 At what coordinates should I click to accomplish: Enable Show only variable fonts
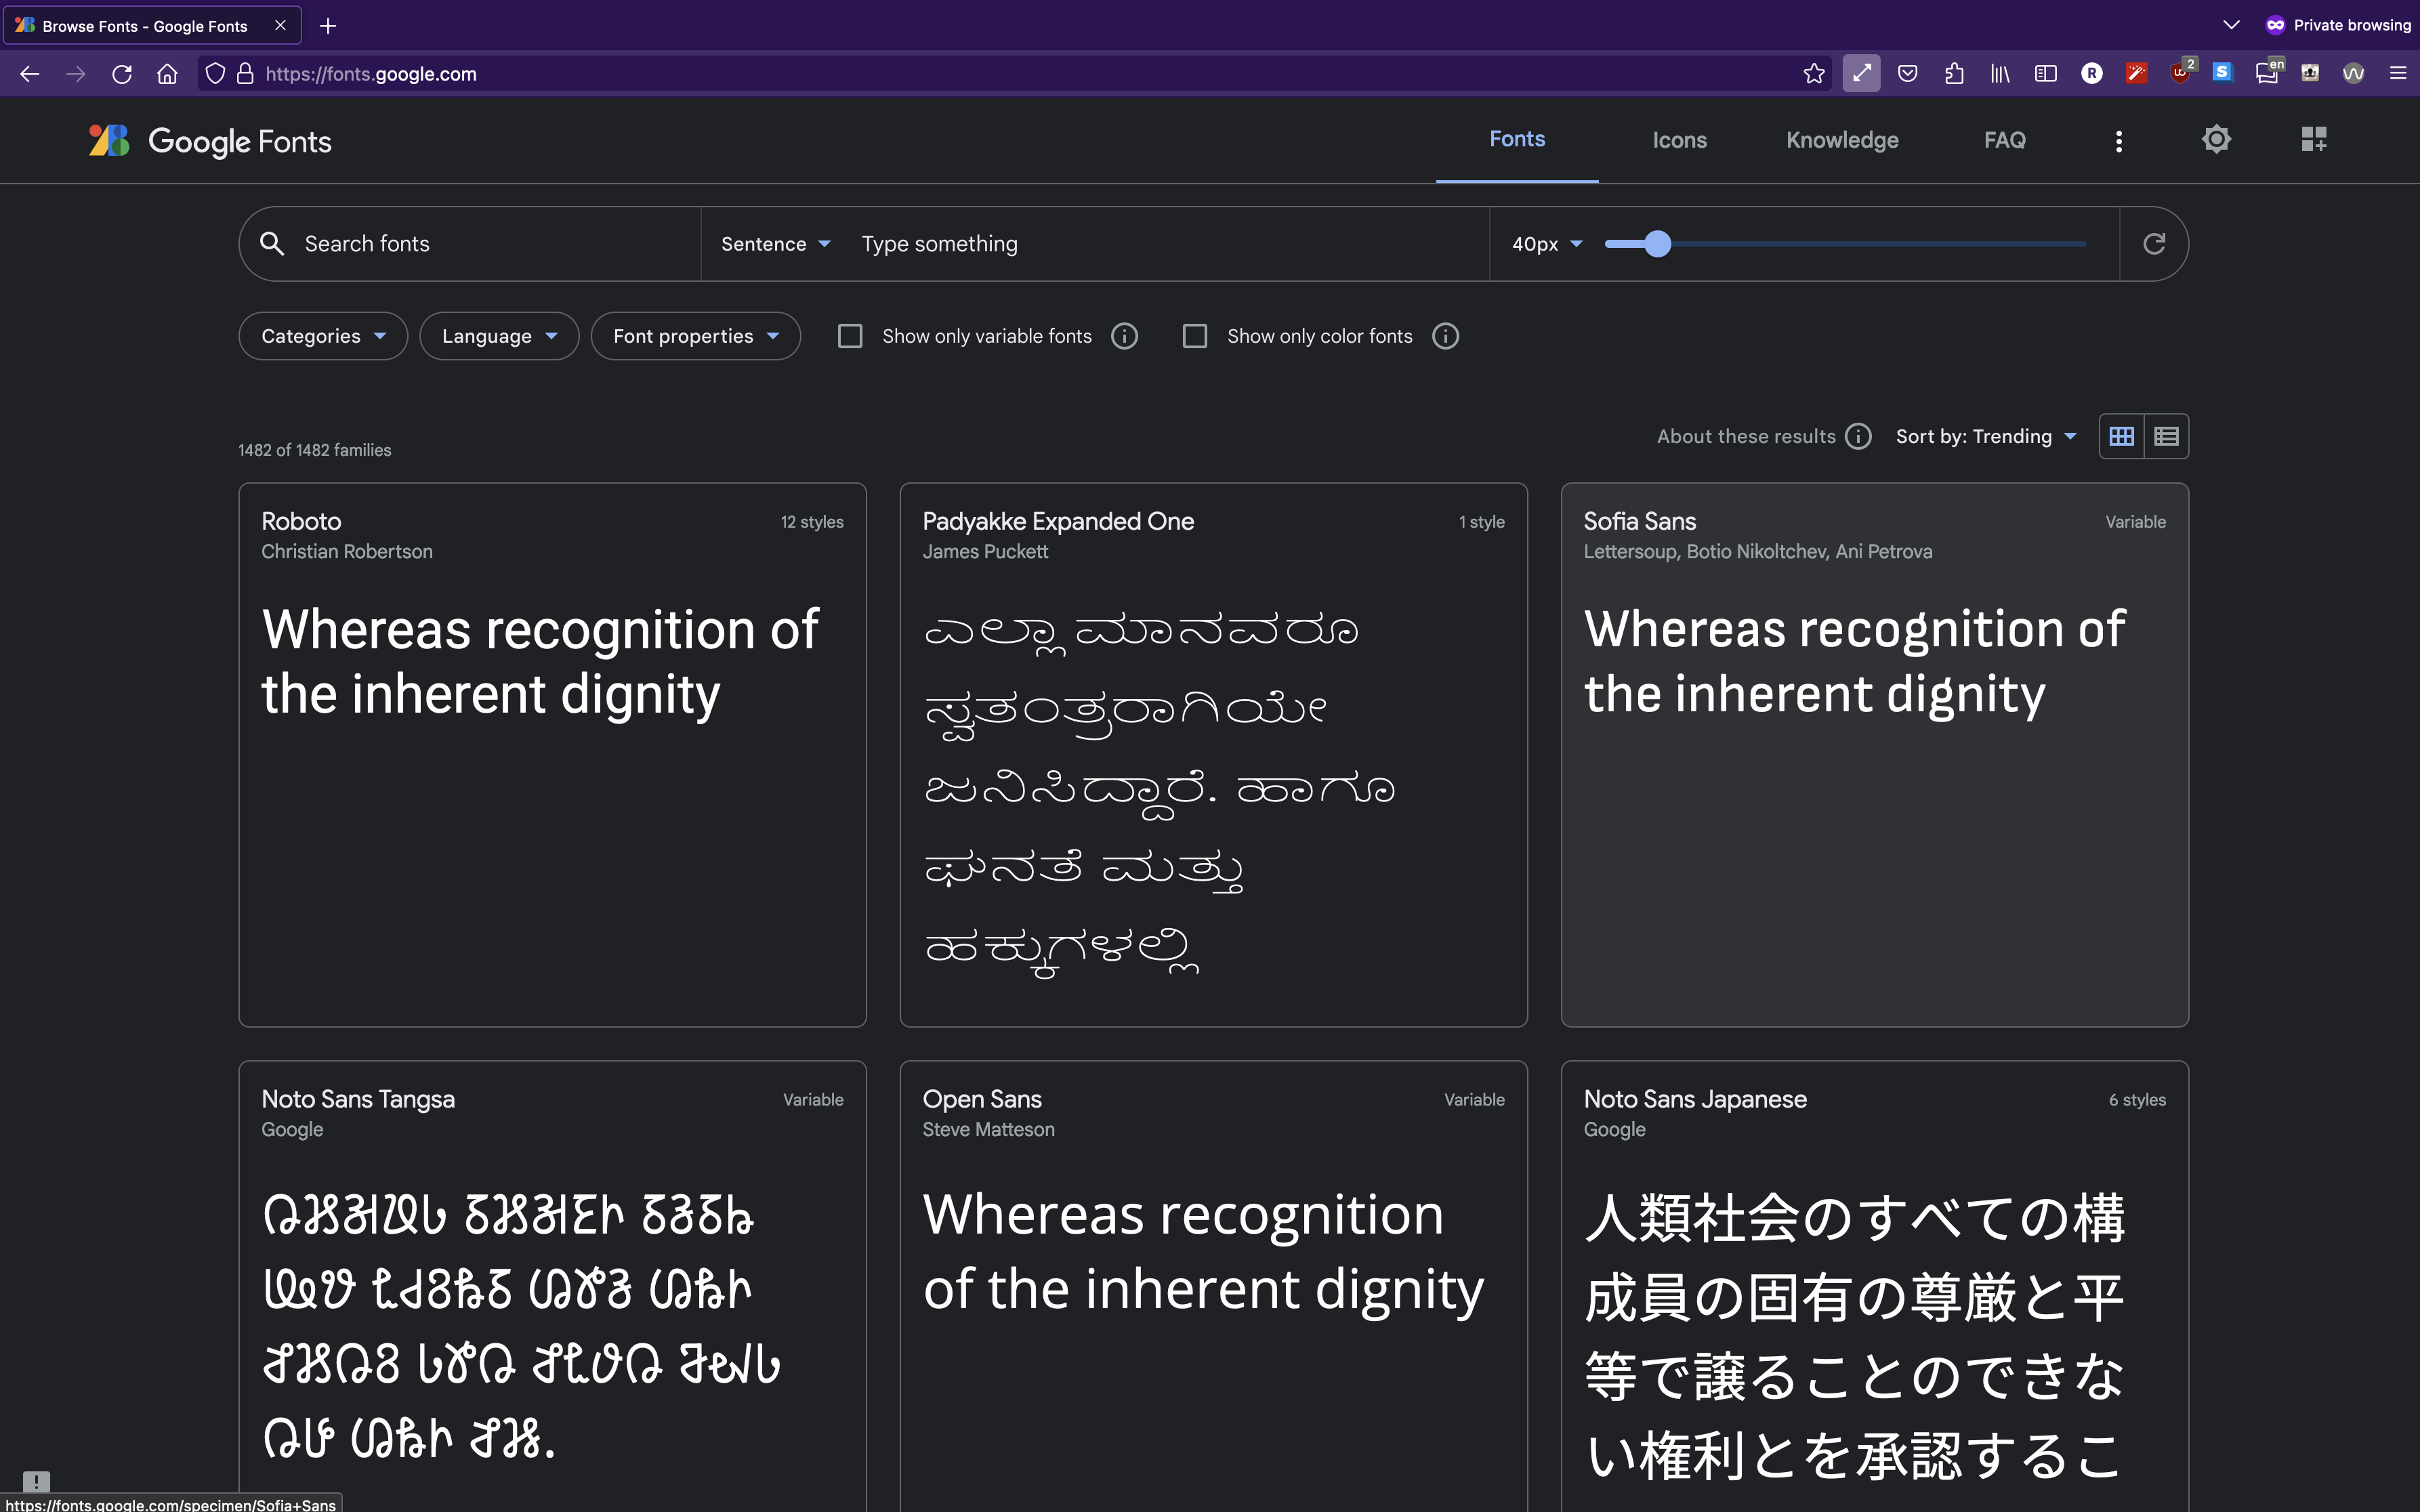point(850,336)
